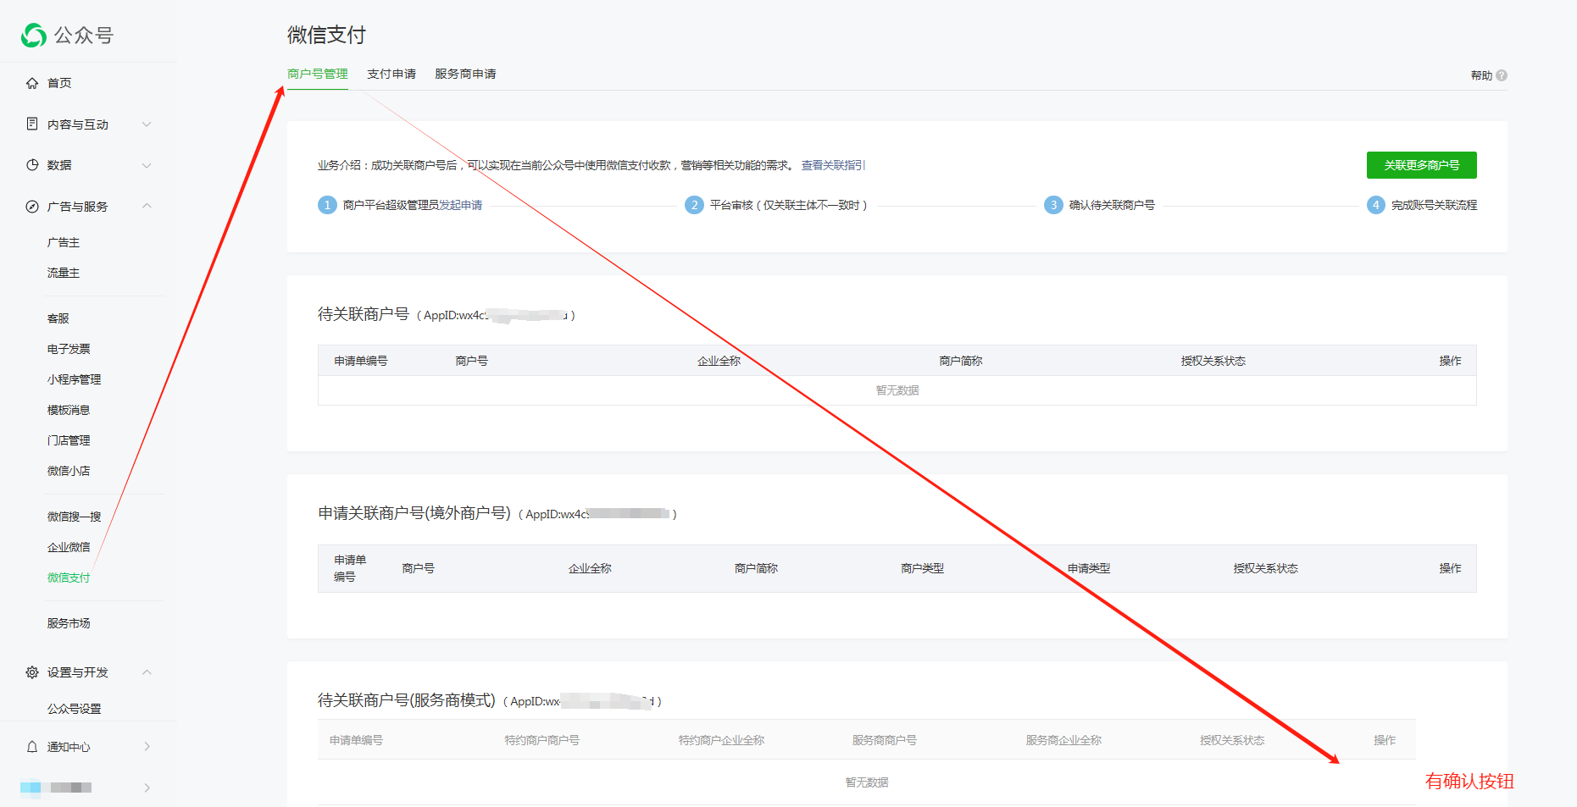Open the 首页 menu item
Screen dimensions: 1577x807
59,83
